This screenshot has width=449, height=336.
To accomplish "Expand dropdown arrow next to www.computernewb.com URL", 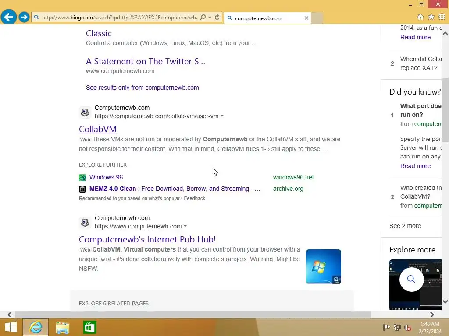I will click(185, 226).
